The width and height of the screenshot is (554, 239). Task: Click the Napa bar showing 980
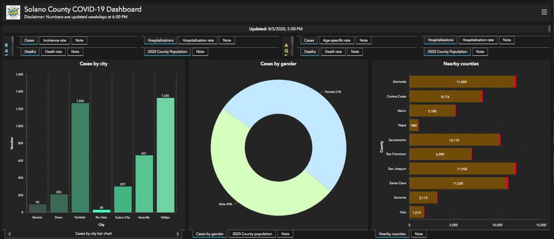pyautogui.click(x=414, y=125)
